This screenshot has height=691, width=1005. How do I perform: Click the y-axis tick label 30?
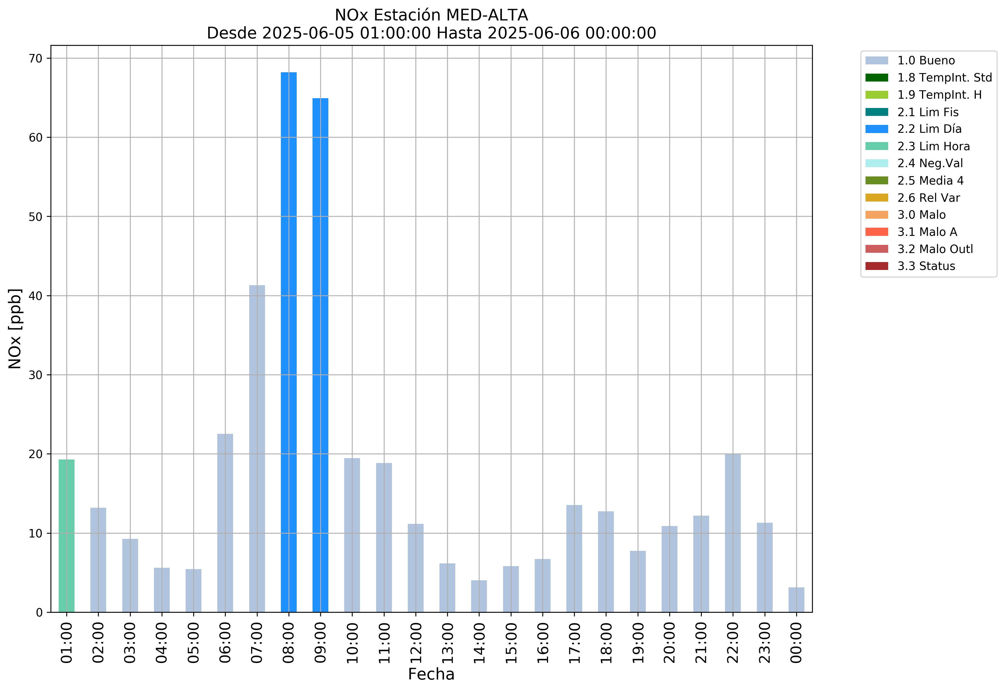(36, 375)
